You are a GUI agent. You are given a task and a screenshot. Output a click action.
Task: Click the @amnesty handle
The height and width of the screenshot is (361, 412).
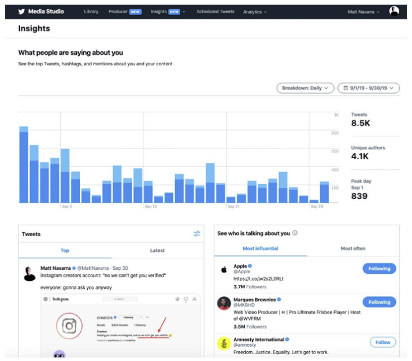(244, 345)
